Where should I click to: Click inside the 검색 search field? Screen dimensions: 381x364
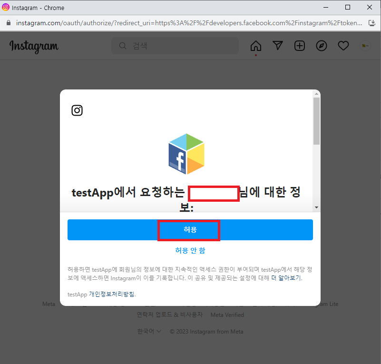(x=175, y=46)
